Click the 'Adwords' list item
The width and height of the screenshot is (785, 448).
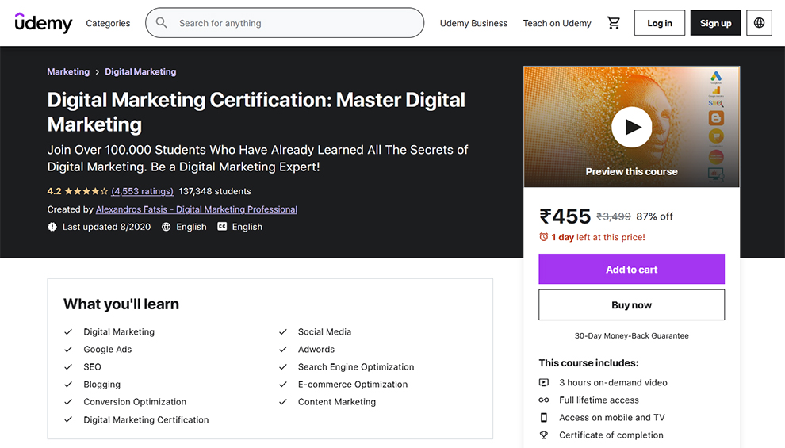click(316, 350)
